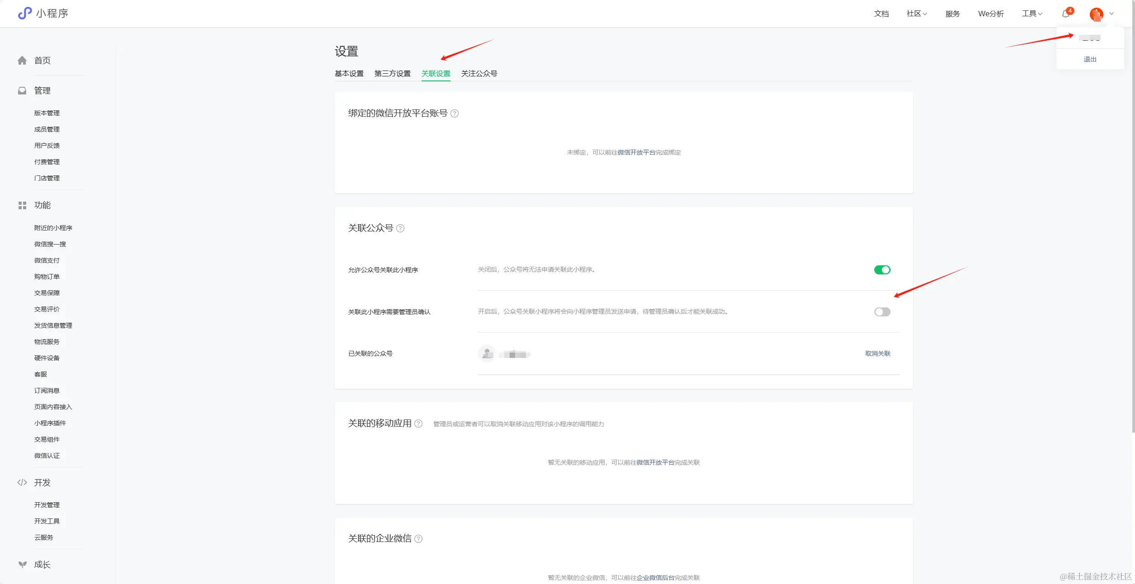Click help icon next to 关联的移动应用
This screenshot has width=1135, height=584.
point(418,424)
